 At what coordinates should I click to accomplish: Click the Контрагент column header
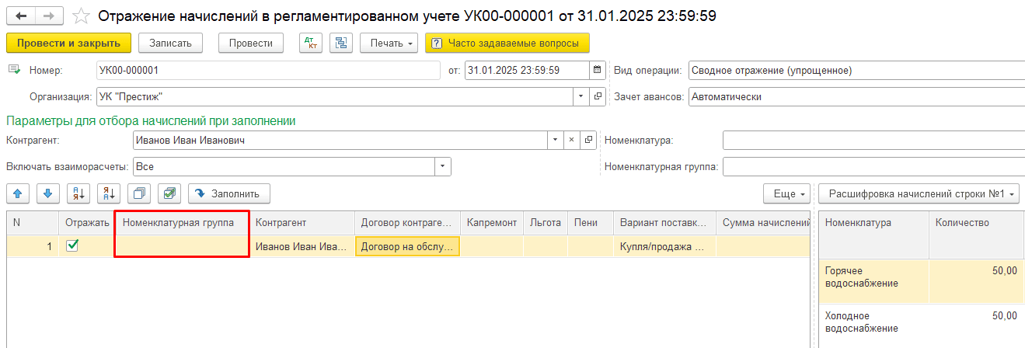tap(302, 223)
